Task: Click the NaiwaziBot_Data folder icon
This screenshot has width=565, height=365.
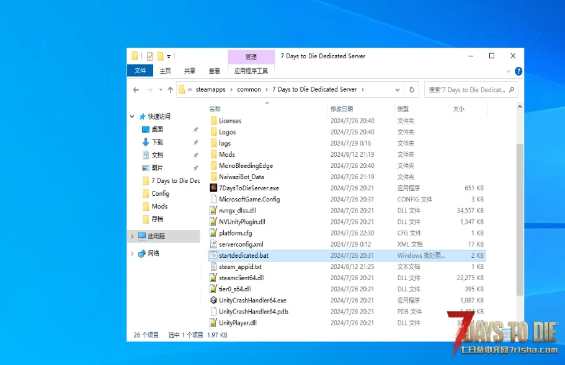Action: pos(213,177)
